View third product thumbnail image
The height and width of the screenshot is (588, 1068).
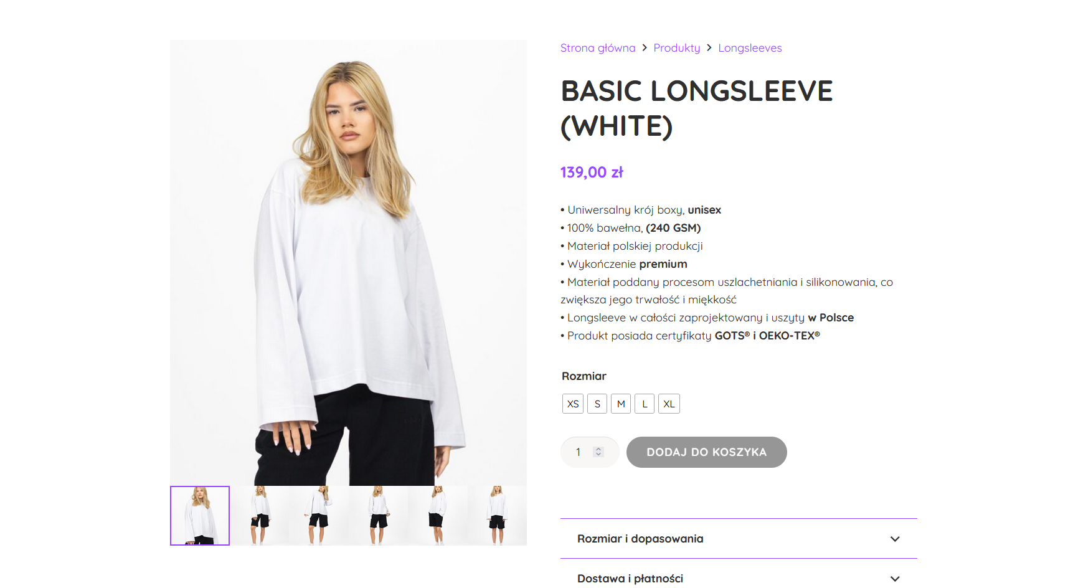pos(319,516)
